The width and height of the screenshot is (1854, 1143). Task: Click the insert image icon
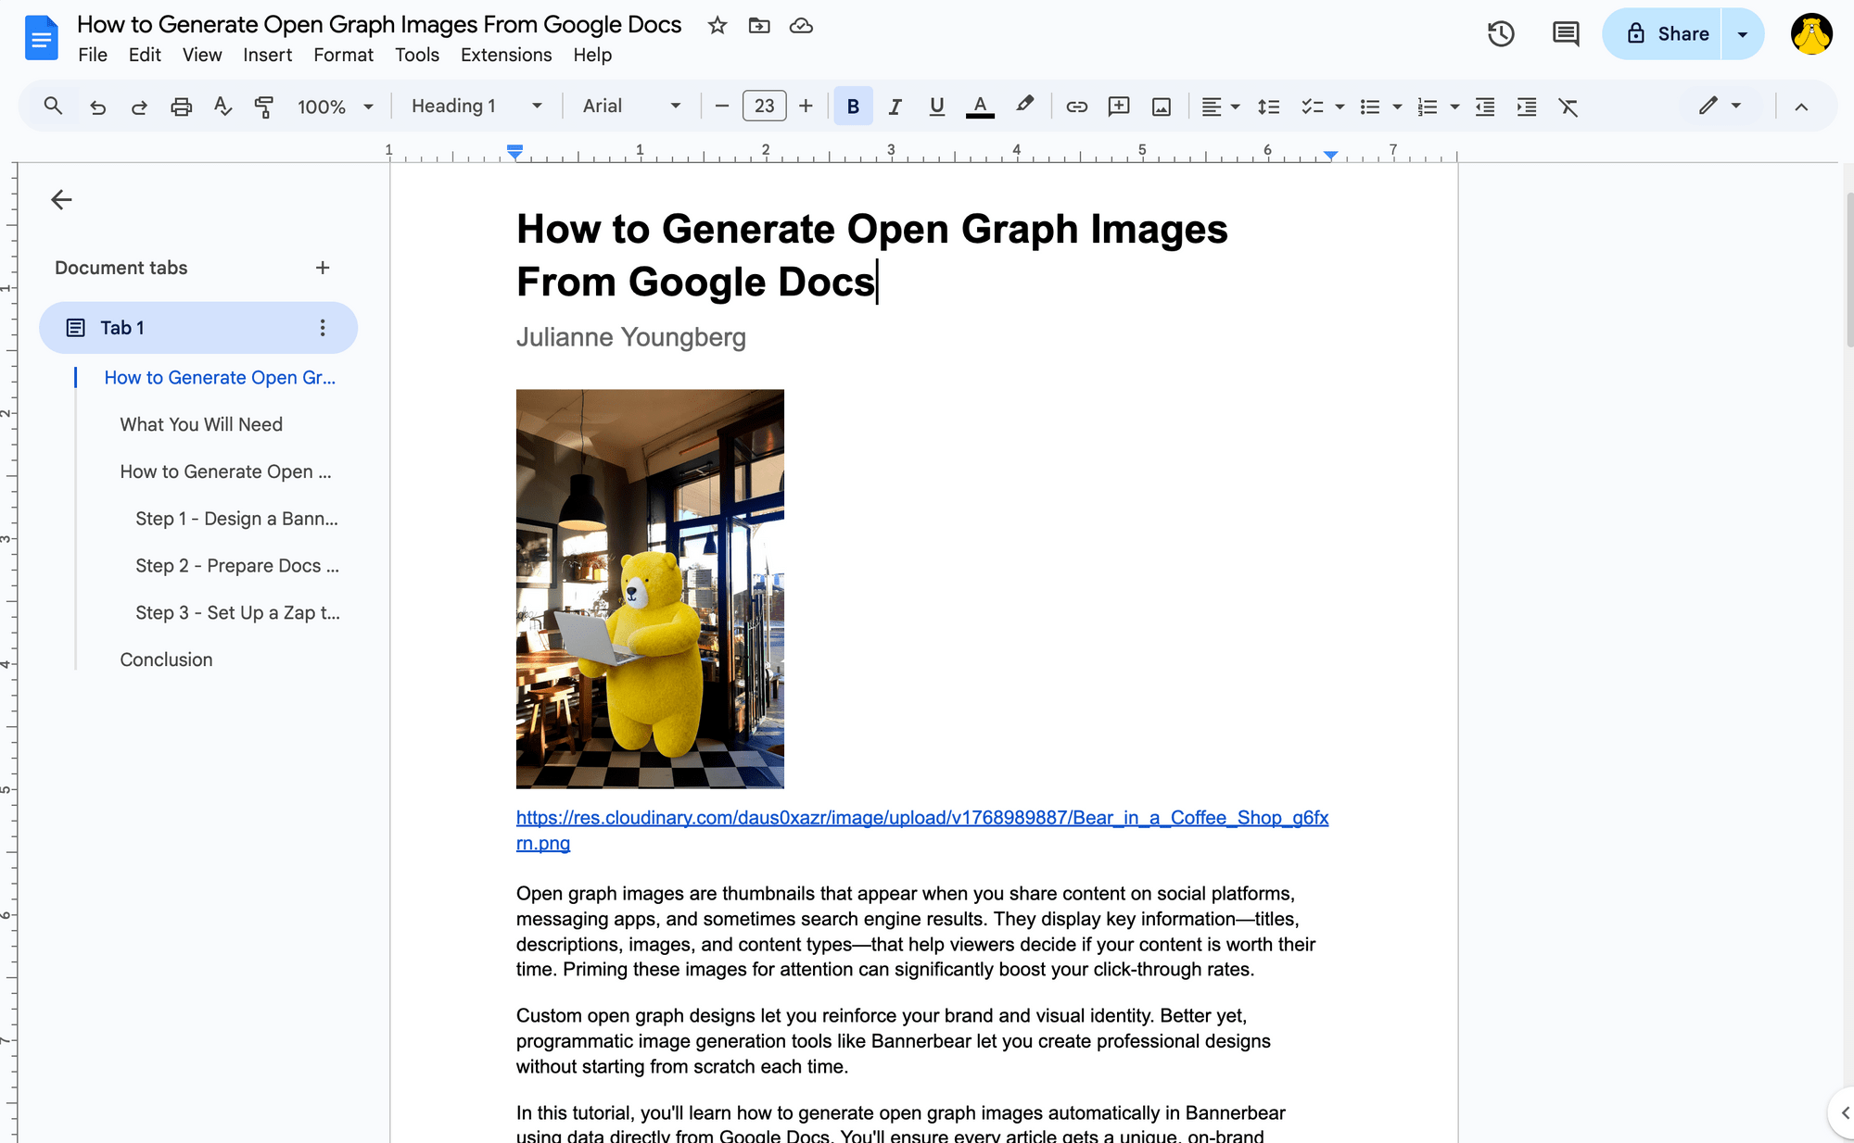tap(1162, 107)
